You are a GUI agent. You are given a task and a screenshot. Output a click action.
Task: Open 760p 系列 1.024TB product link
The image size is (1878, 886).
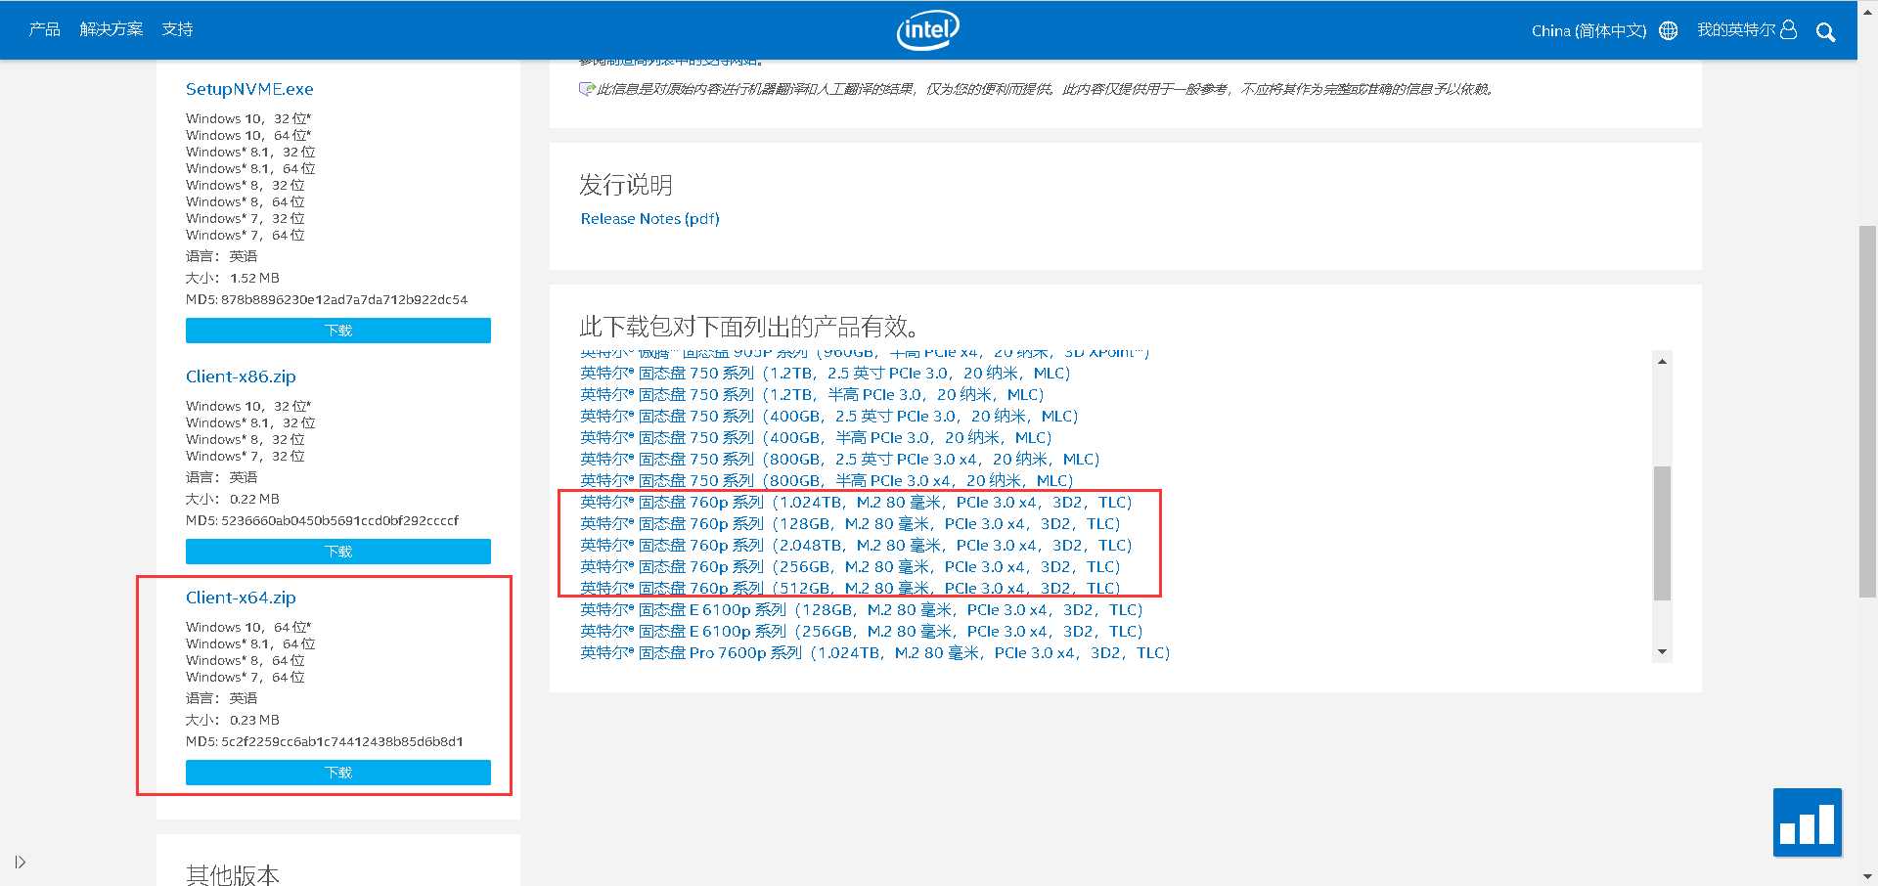(x=856, y=503)
